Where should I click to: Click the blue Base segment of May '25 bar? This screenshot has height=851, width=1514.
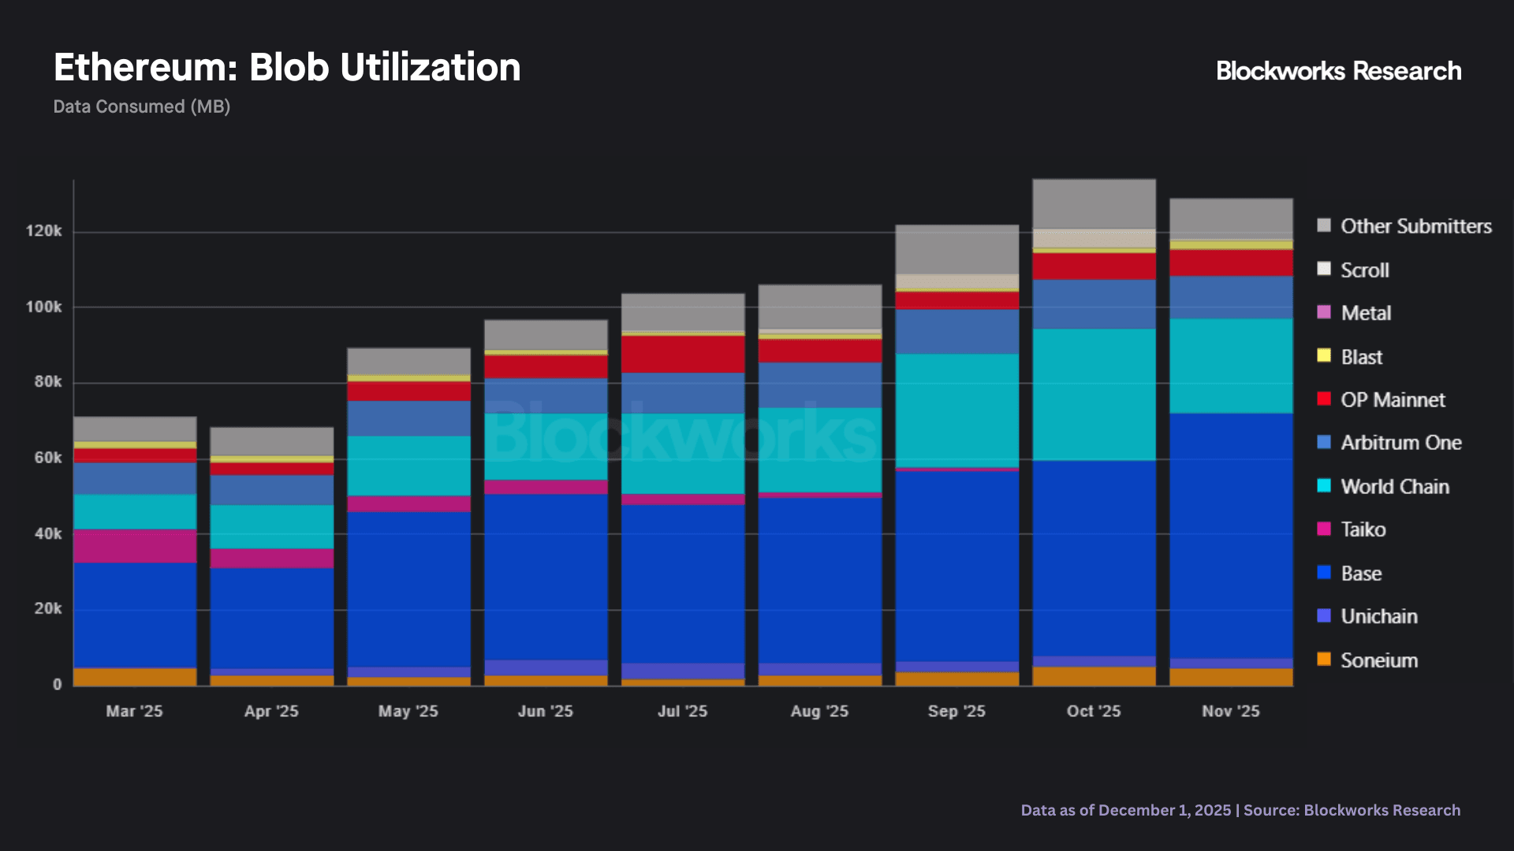pyautogui.click(x=408, y=589)
